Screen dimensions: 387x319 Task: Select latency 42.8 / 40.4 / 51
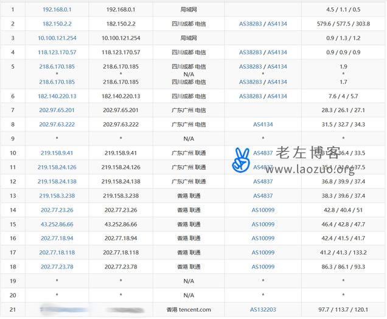(343, 210)
